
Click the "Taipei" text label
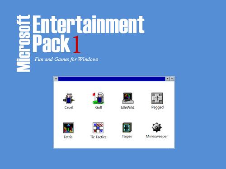pos(127,136)
